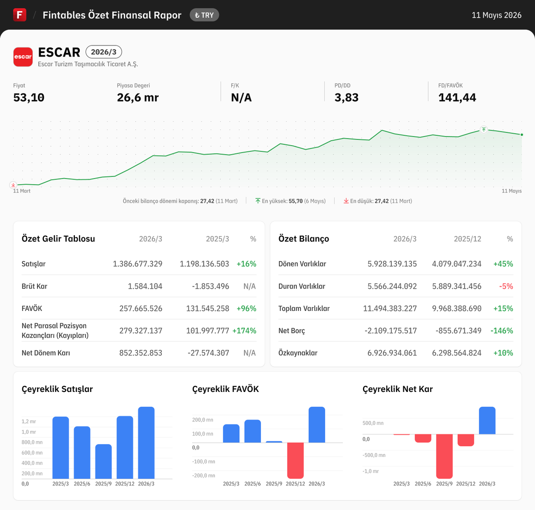The image size is (535, 510).
Task: Click the 2025/12 column header in Özet Bilanço
Action: (468, 239)
